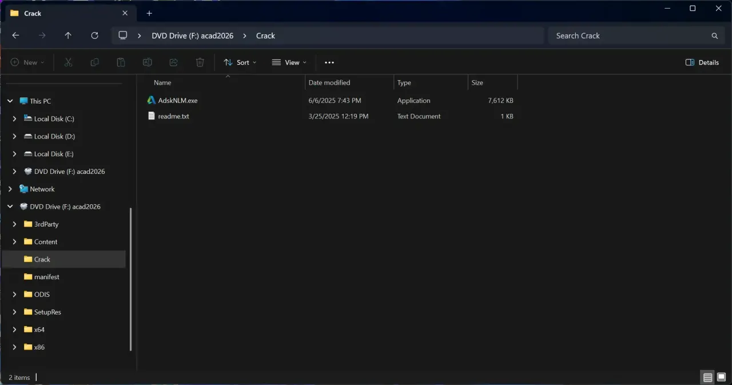This screenshot has height=385, width=732.
Task: Click the Paste clipboard icon
Action: pos(121,62)
